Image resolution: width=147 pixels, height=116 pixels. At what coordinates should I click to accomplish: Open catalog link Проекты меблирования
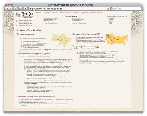51,23
